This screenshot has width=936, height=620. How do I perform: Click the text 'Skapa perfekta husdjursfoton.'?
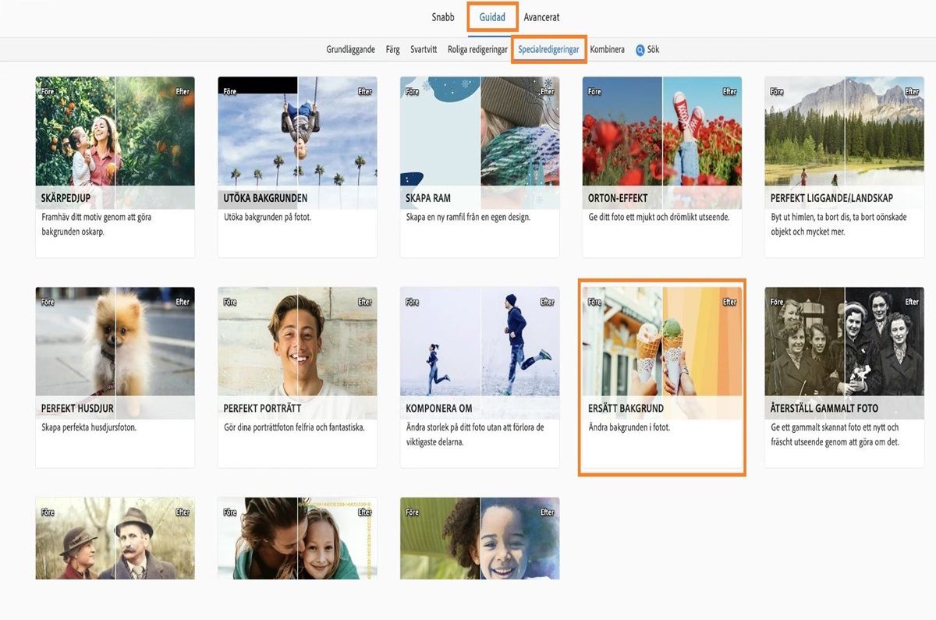(x=89, y=427)
